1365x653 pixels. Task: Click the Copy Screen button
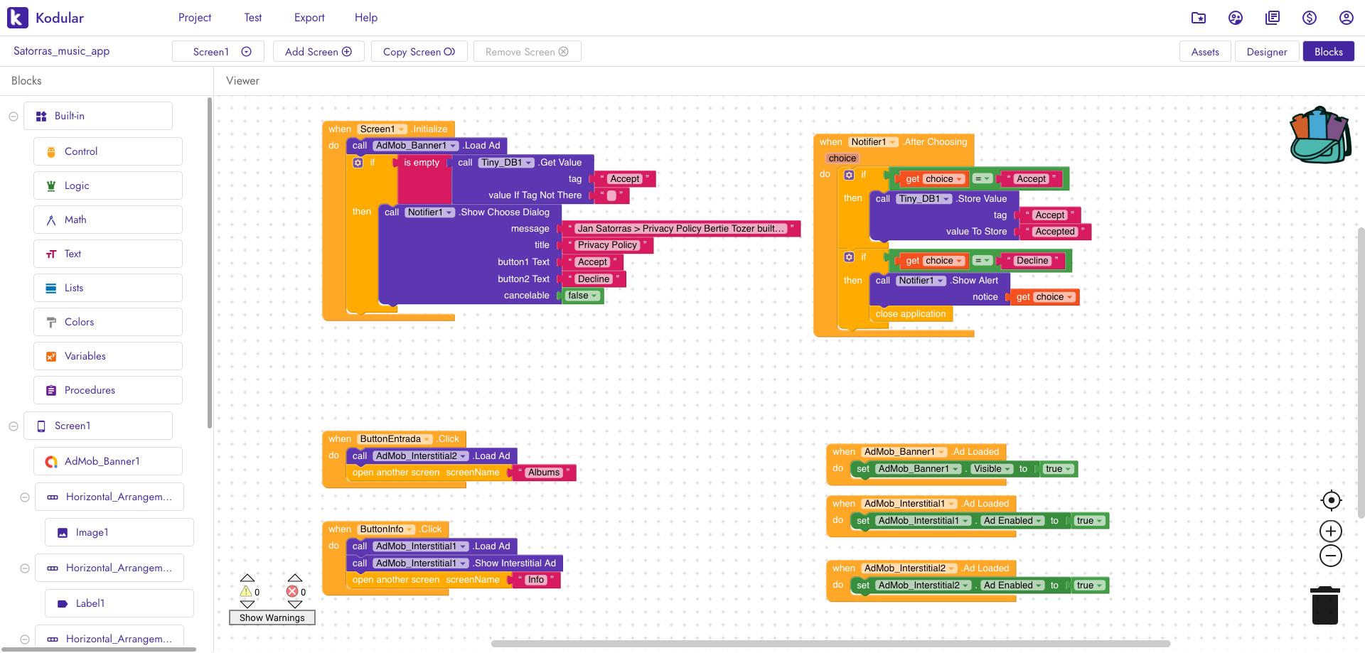click(419, 51)
